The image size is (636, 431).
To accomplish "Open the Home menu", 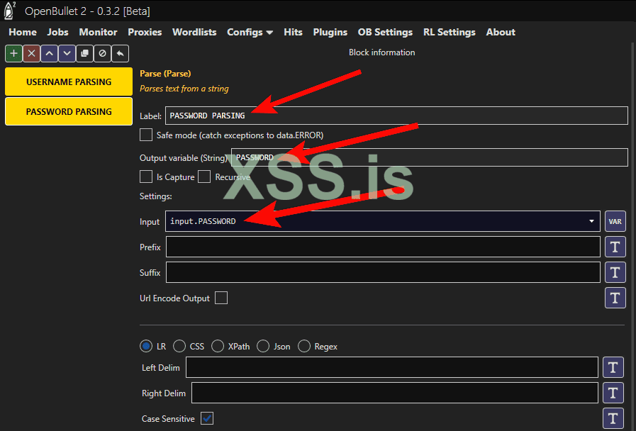I will [23, 33].
